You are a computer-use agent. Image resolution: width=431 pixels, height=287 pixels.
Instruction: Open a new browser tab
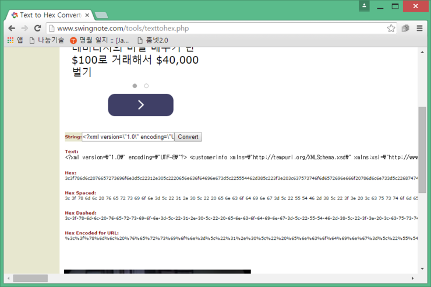[101, 15]
